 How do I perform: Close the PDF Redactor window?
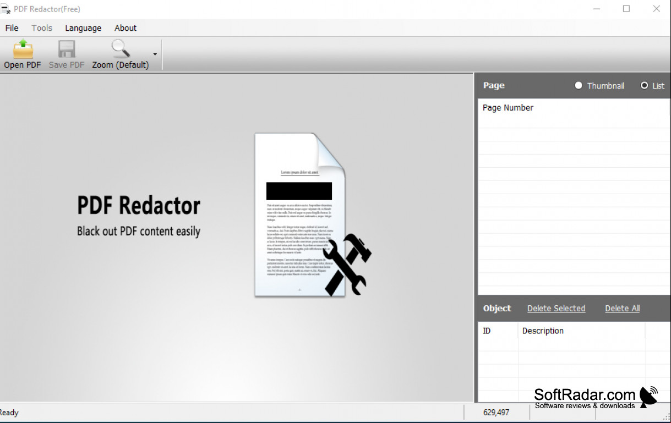click(657, 9)
